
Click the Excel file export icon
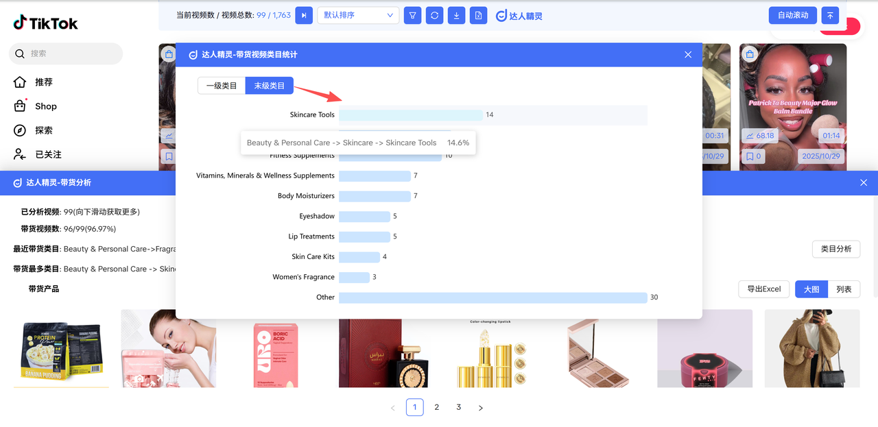click(x=478, y=15)
